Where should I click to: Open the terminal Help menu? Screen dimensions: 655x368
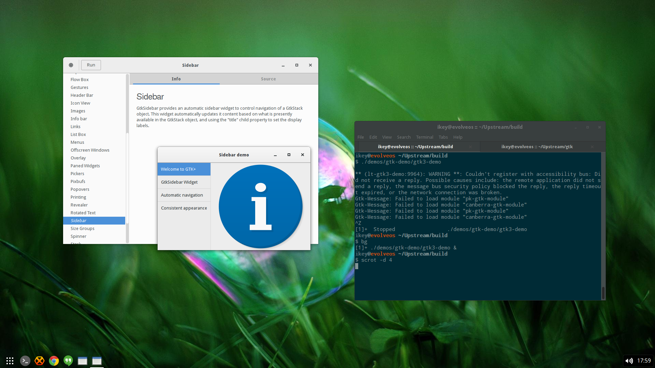[x=458, y=137]
